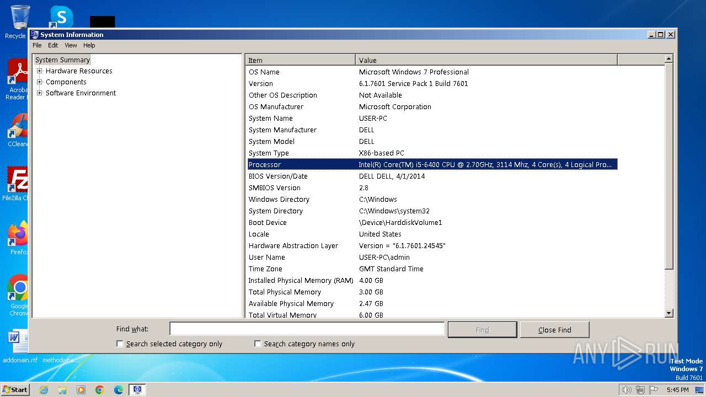The width and height of the screenshot is (706, 397).
Task: Click the Value column header
Action: (x=486, y=60)
